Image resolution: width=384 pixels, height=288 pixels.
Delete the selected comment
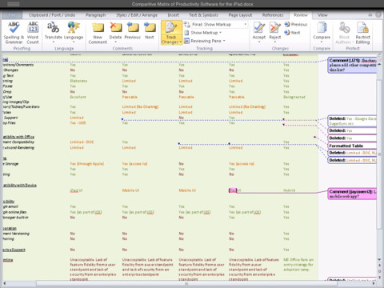pyautogui.click(x=115, y=33)
